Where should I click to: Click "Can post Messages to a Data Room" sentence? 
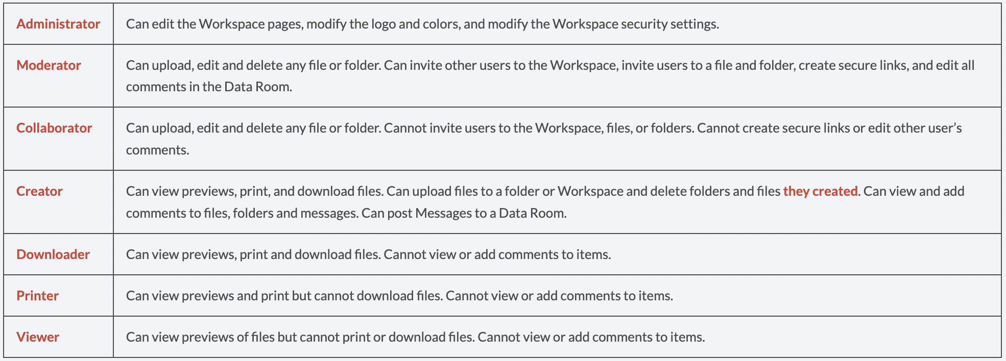pyautogui.click(x=464, y=213)
